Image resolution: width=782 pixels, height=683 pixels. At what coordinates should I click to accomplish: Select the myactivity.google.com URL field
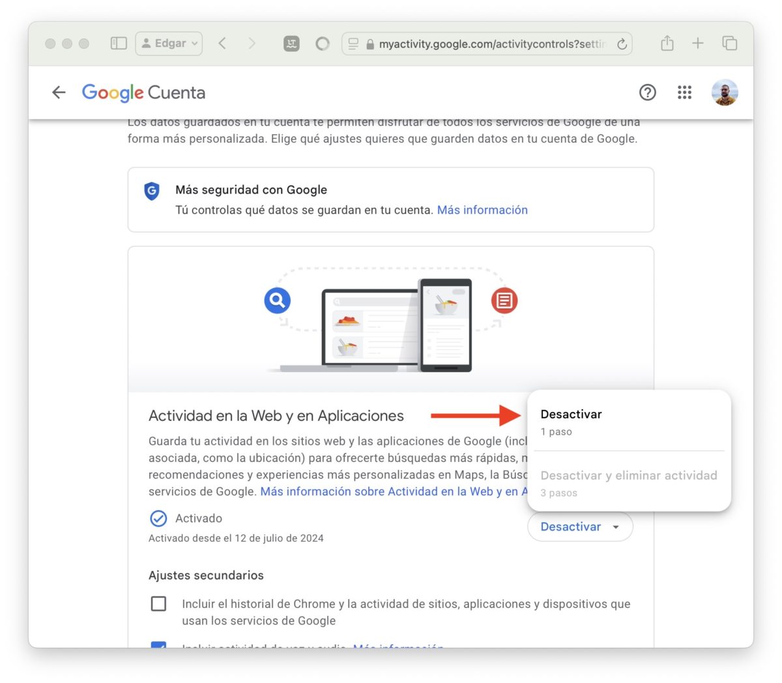point(487,44)
